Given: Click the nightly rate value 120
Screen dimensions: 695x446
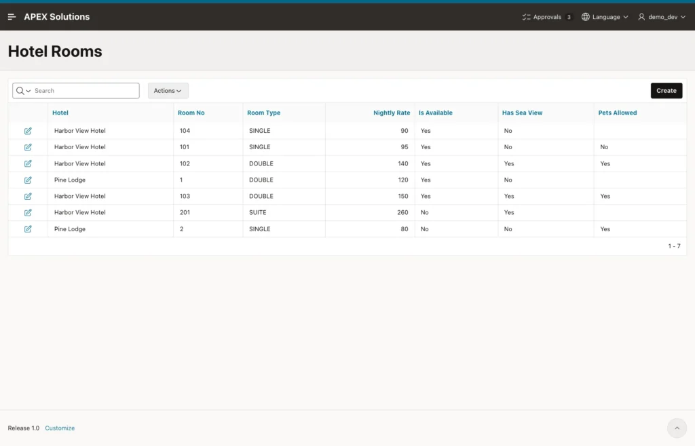Looking at the screenshot, I should click(403, 180).
